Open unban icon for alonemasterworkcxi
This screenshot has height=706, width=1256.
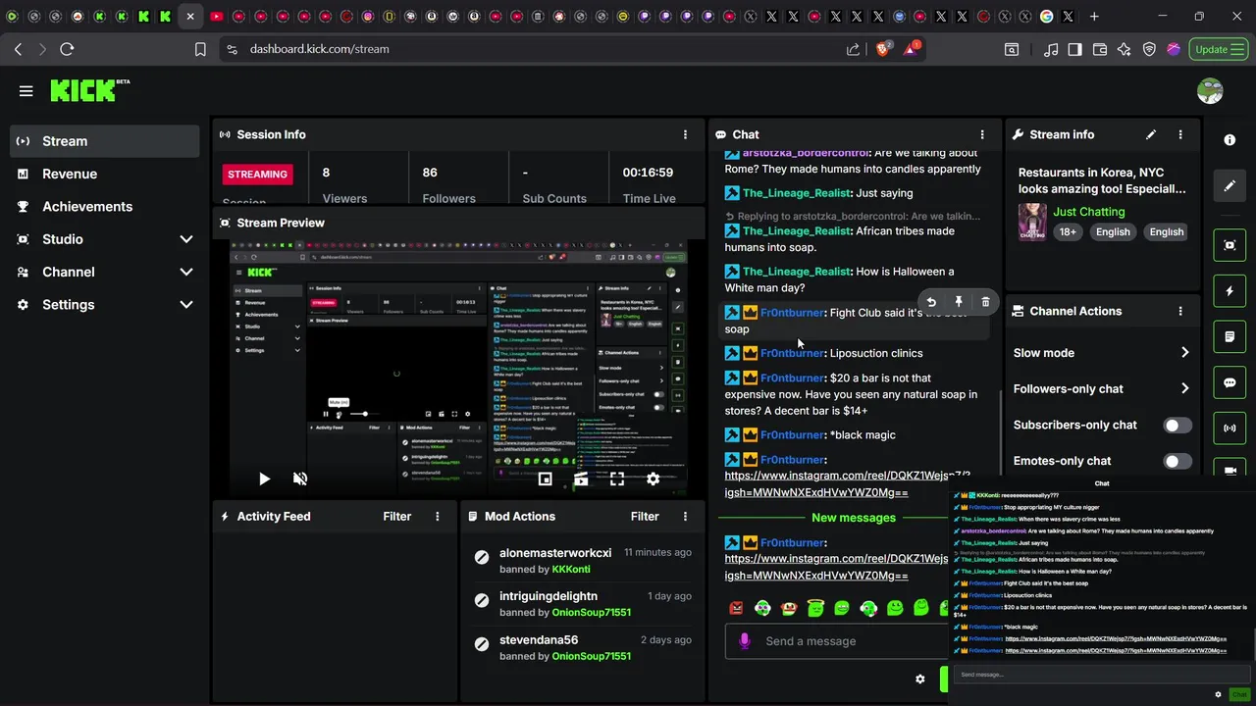(481, 557)
